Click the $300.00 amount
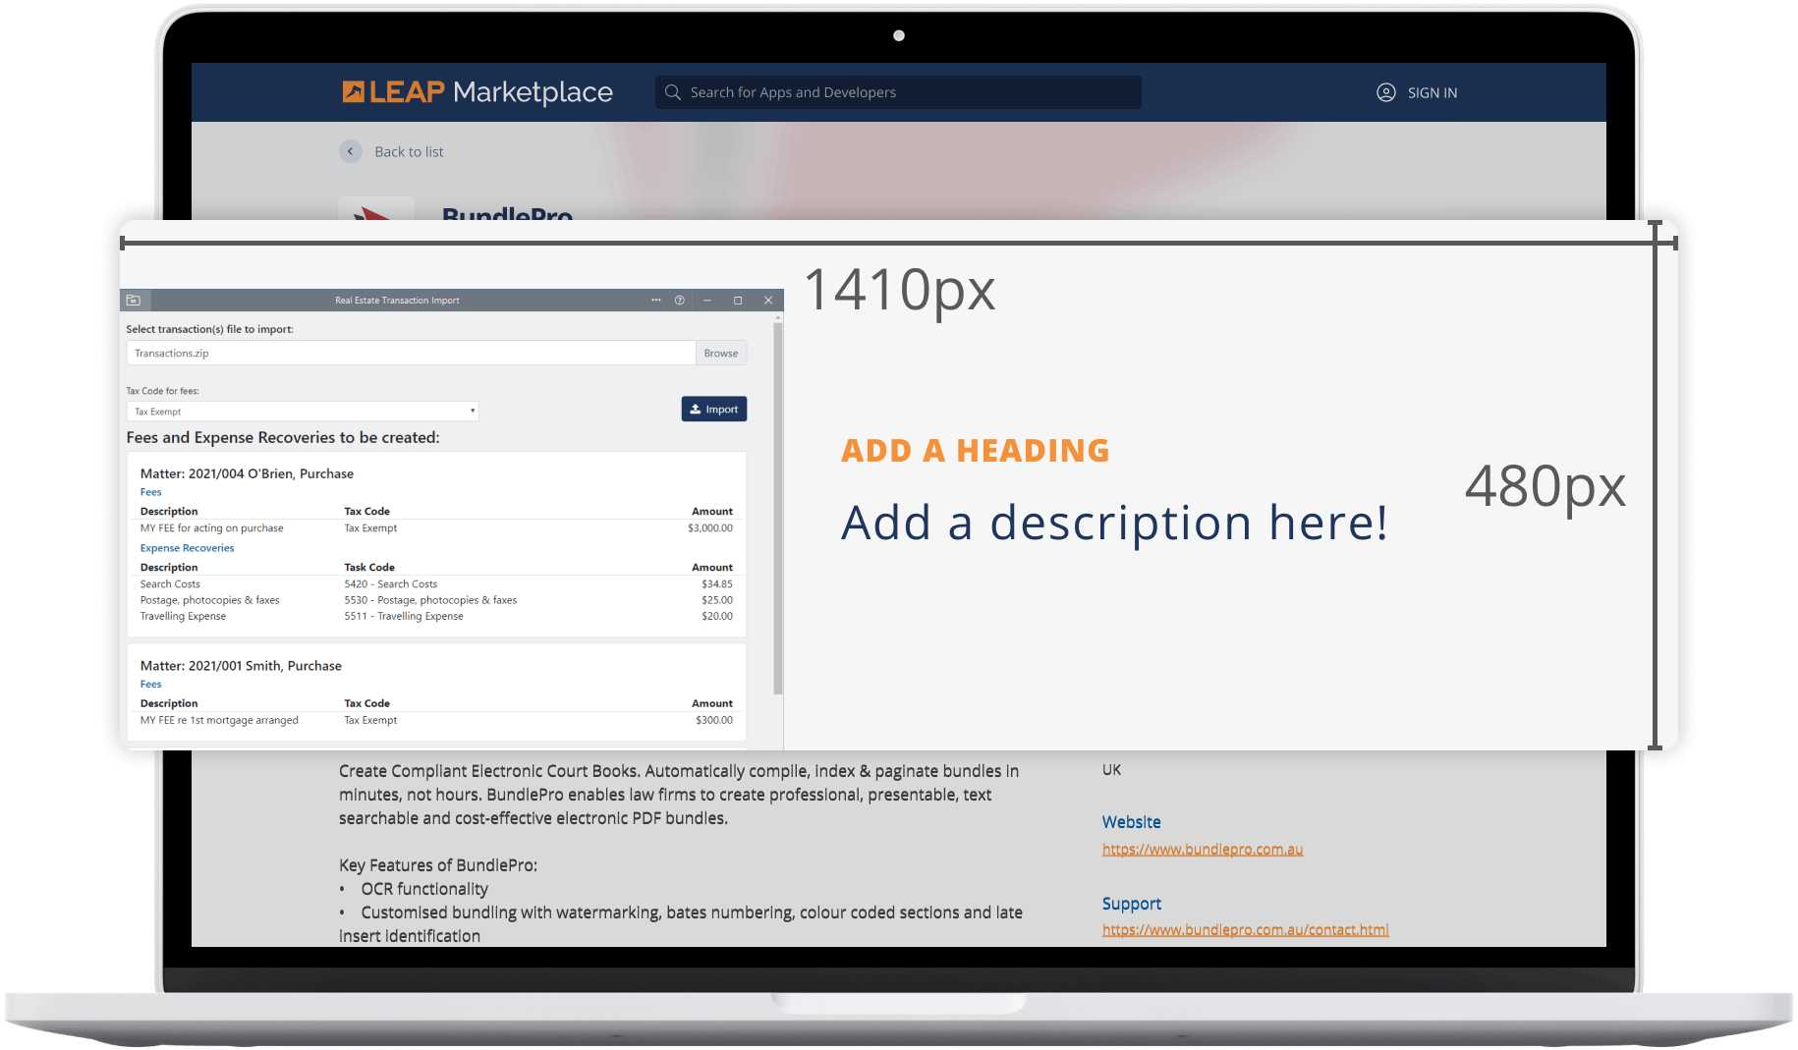1798x1050 pixels. pyautogui.click(x=714, y=721)
